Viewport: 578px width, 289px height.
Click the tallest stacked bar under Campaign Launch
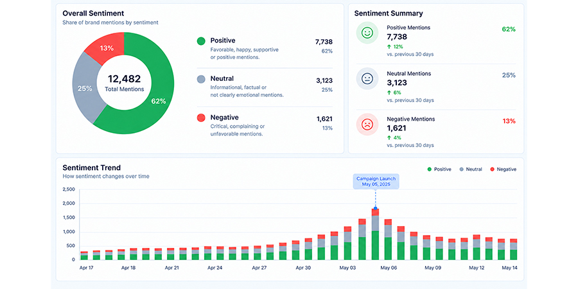[x=375, y=234]
